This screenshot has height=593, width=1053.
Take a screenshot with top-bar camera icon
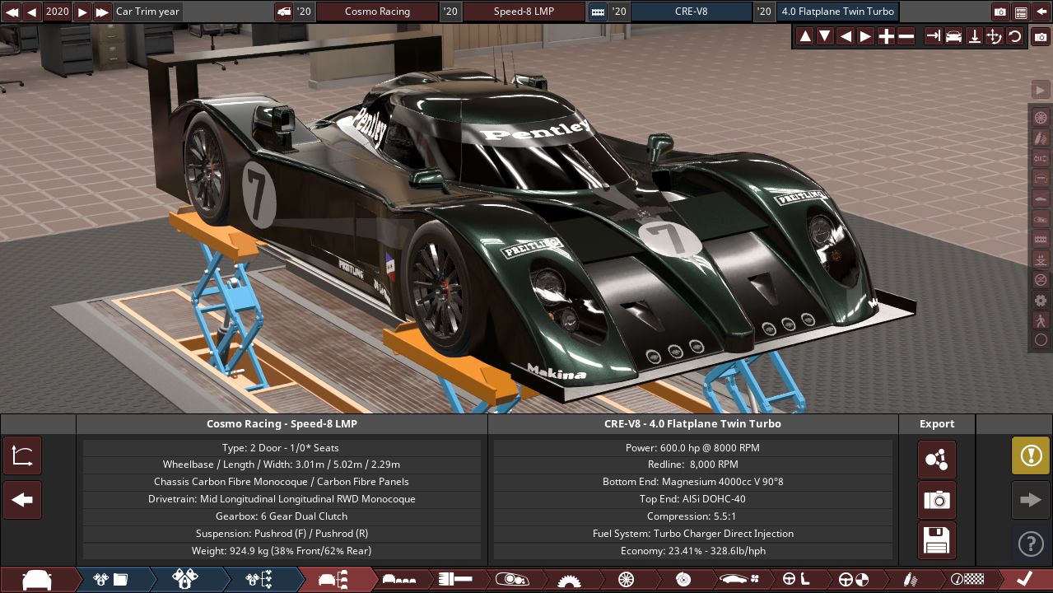pyautogui.click(x=1000, y=12)
